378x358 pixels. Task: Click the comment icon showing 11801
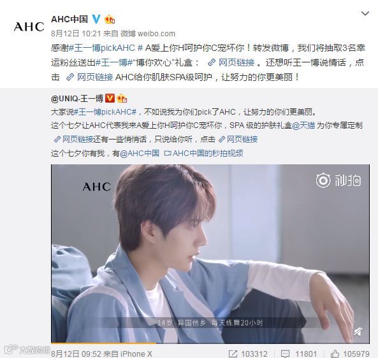285,354
